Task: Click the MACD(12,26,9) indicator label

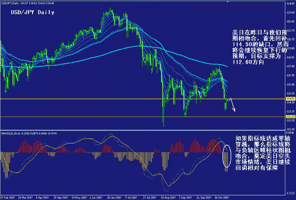Action: (29, 133)
